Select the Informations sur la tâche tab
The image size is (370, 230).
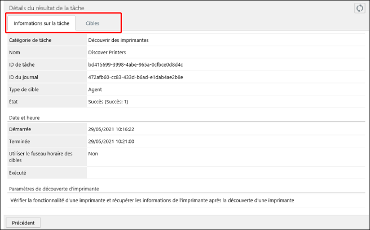[x=41, y=23]
